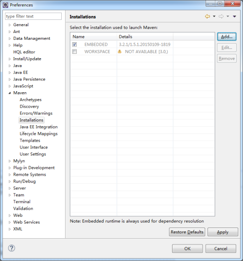
Task: Expand the Java tree node
Action: click(x=10, y=66)
